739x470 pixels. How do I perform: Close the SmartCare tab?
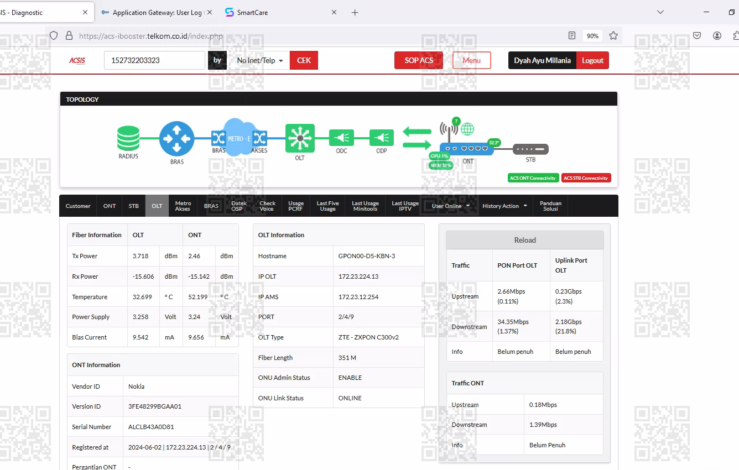(334, 12)
